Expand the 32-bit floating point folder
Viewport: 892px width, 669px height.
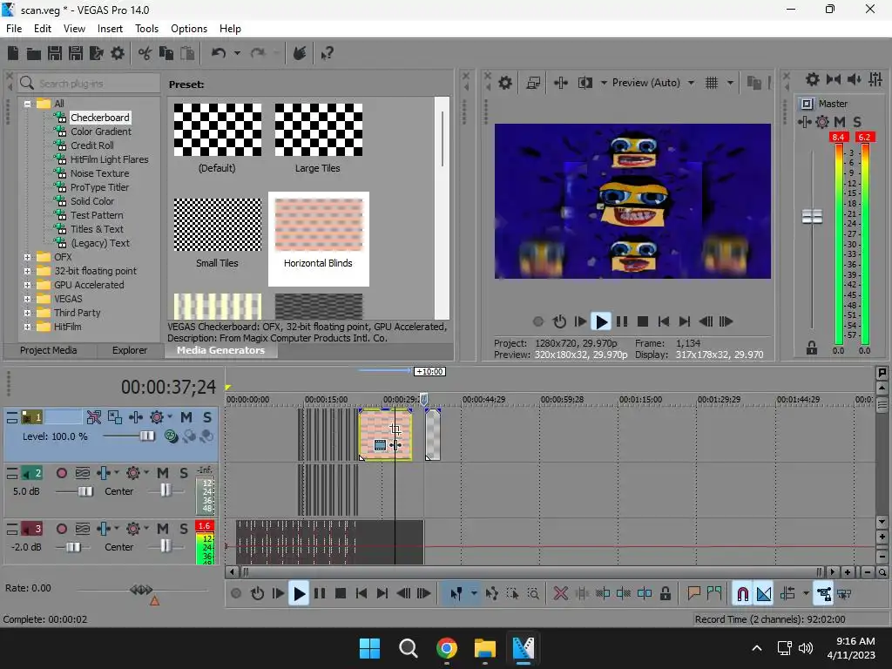click(27, 272)
